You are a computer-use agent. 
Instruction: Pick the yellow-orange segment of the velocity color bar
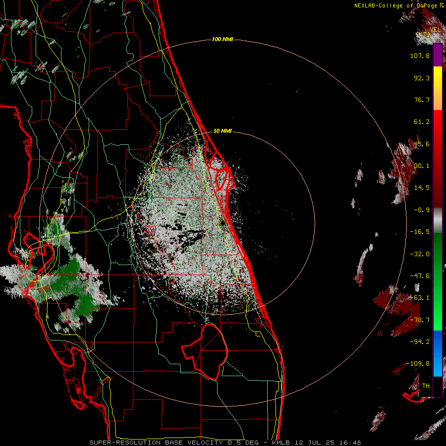[438, 88]
